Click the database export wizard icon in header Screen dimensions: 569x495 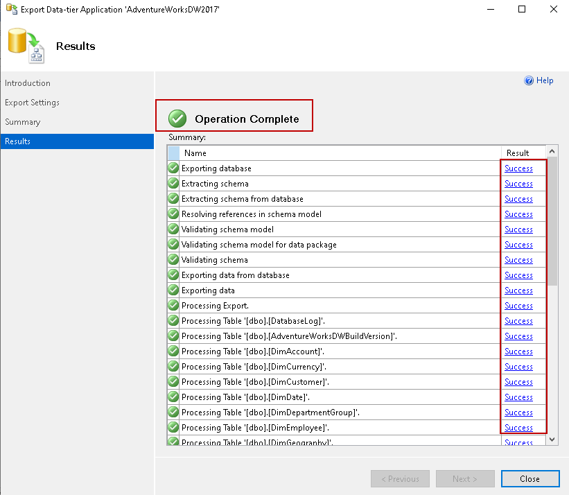[x=26, y=46]
